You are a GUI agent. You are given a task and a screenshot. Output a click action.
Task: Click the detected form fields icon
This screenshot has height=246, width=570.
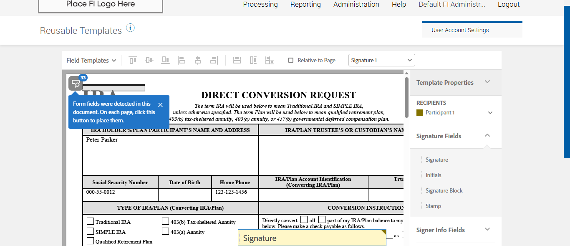(x=76, y=84)
